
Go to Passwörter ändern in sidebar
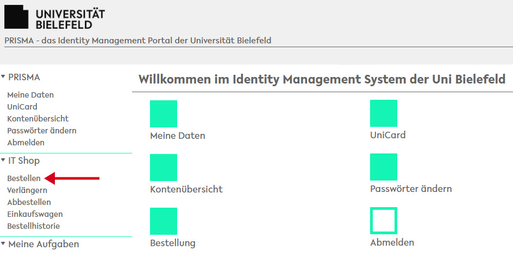pos(41,131)
